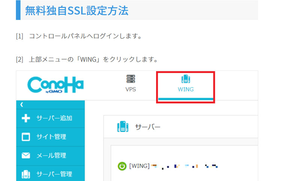
Task: Click the VPS tab label
Action: pos(130,90)
